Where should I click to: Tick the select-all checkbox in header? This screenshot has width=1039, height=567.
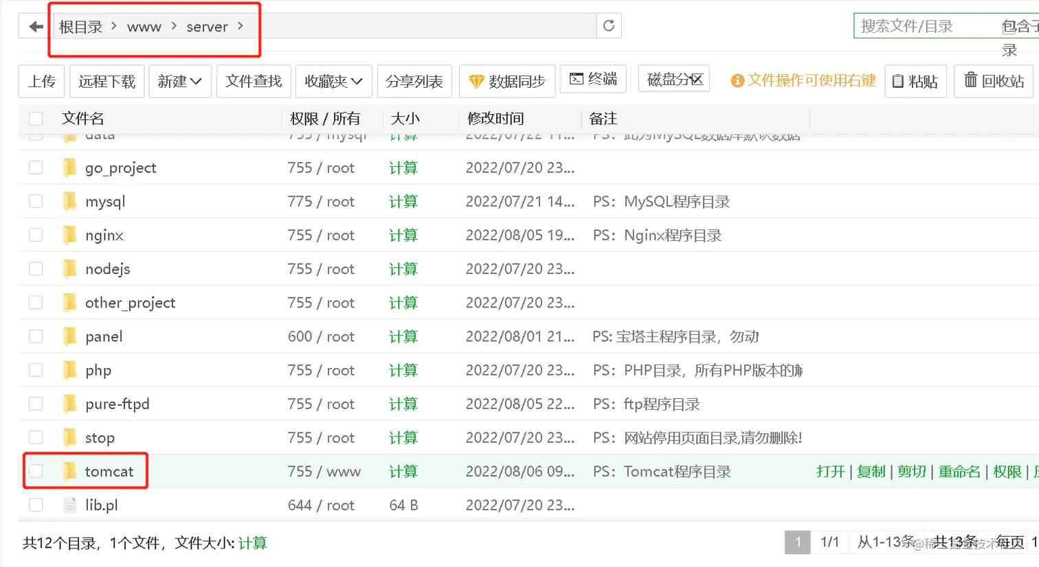(36, 119)
